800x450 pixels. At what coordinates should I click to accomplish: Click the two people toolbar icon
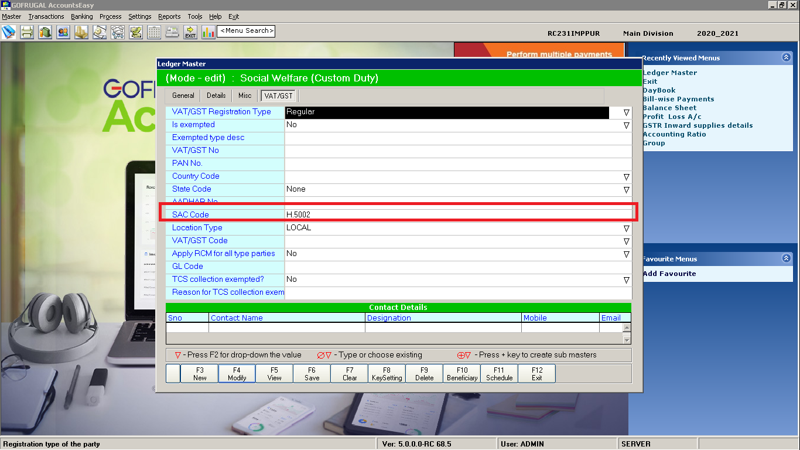pos(63,32)
